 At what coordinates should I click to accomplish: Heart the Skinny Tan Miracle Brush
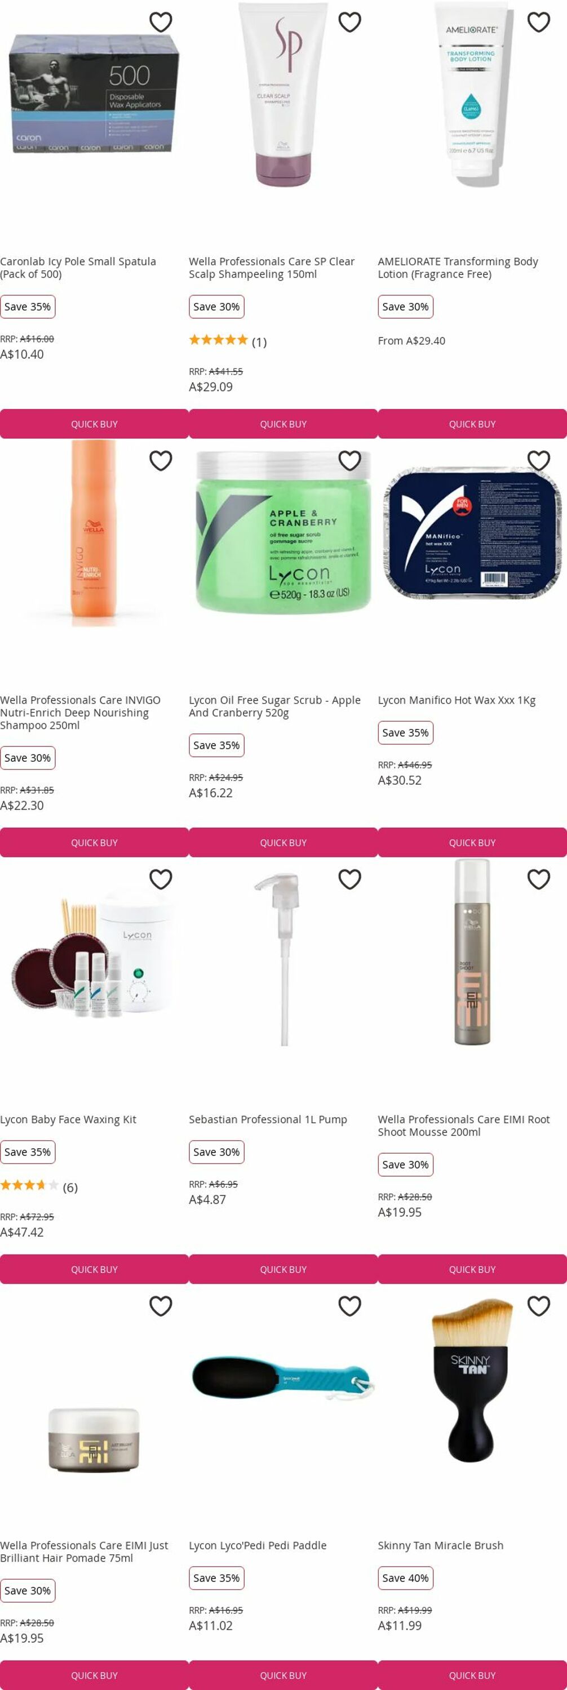click(x=539, y=1306)
